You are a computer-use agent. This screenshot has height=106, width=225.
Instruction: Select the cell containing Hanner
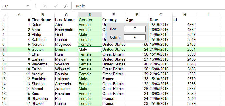pyautogui.click(x=66, y=39)
